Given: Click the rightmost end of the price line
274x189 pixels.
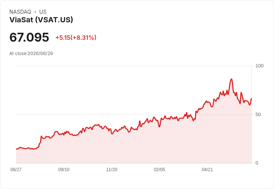Looking at the screenshot, I should click(251, 99).
